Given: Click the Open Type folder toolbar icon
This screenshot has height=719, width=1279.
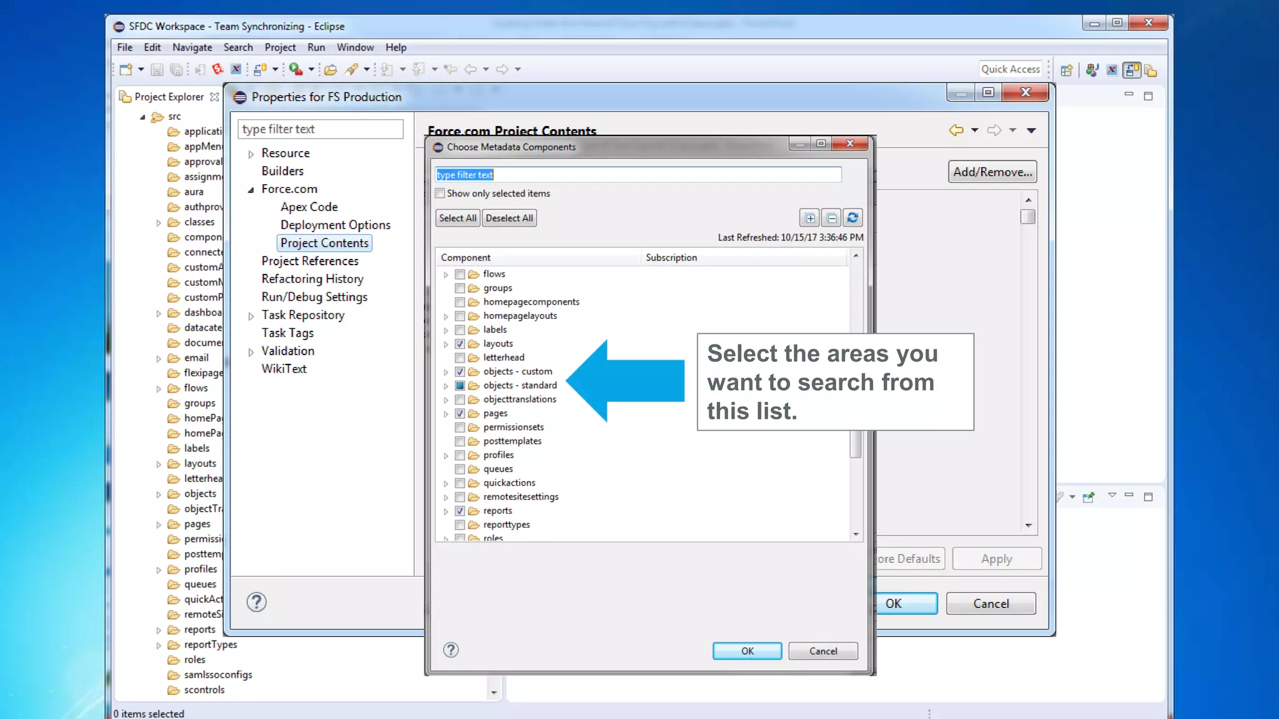Looking at the screenshot, I should click(x=331, y=69).
